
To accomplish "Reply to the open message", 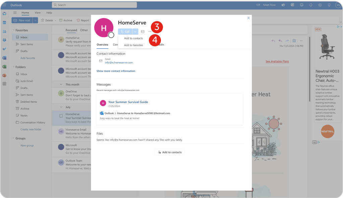I will click(x=273, y=41).
